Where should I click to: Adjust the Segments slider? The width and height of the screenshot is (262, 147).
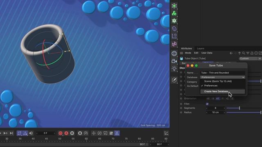point(244,108)
